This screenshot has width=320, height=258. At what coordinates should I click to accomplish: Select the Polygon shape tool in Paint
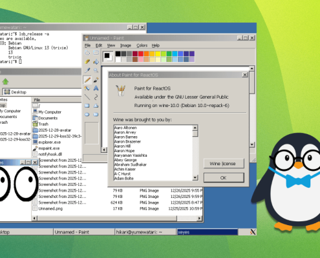(x=96, y=106)
